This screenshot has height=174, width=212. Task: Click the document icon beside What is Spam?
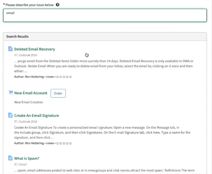coord(11,158)
